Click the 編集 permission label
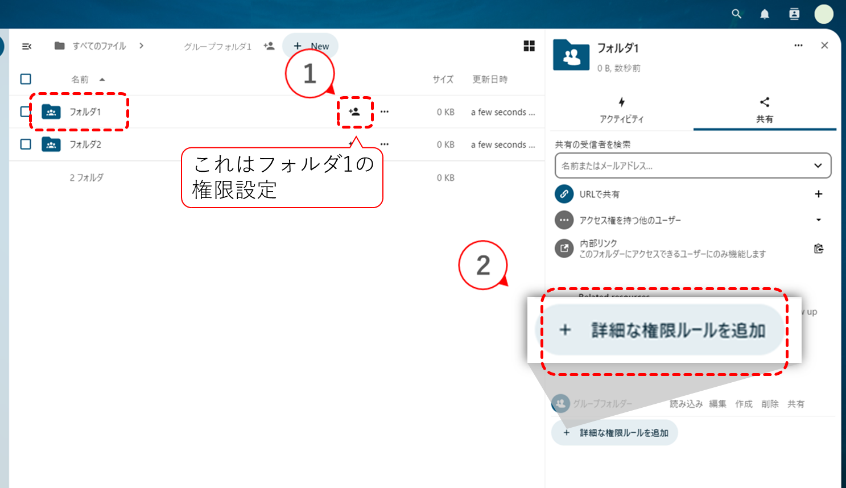Image resolution: width=846 pixels, height=488 pixels. pos(718,404)
